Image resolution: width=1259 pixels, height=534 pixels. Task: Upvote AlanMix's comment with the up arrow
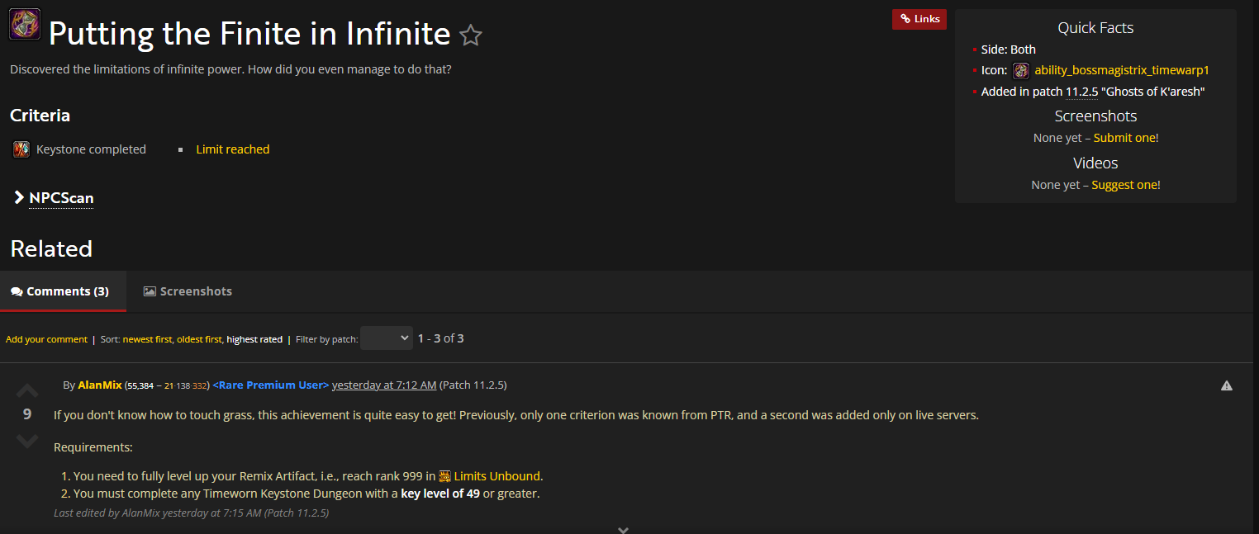click(27, 390)
